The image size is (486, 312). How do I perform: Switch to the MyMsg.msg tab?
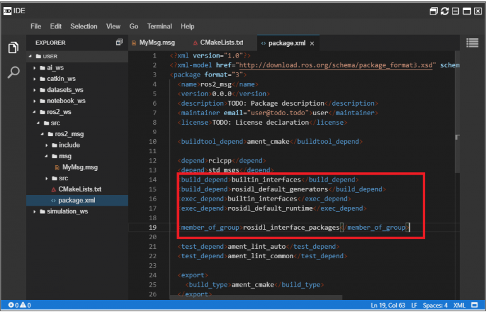click(x=154, y=43)
